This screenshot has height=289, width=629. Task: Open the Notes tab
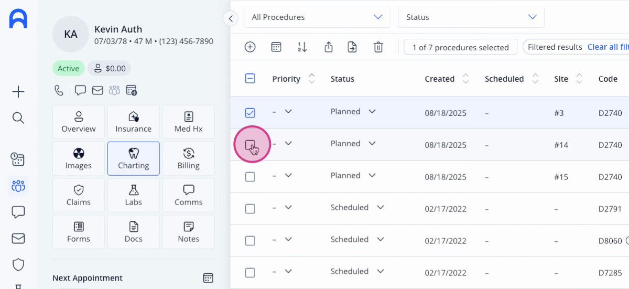tap(189, 232)
